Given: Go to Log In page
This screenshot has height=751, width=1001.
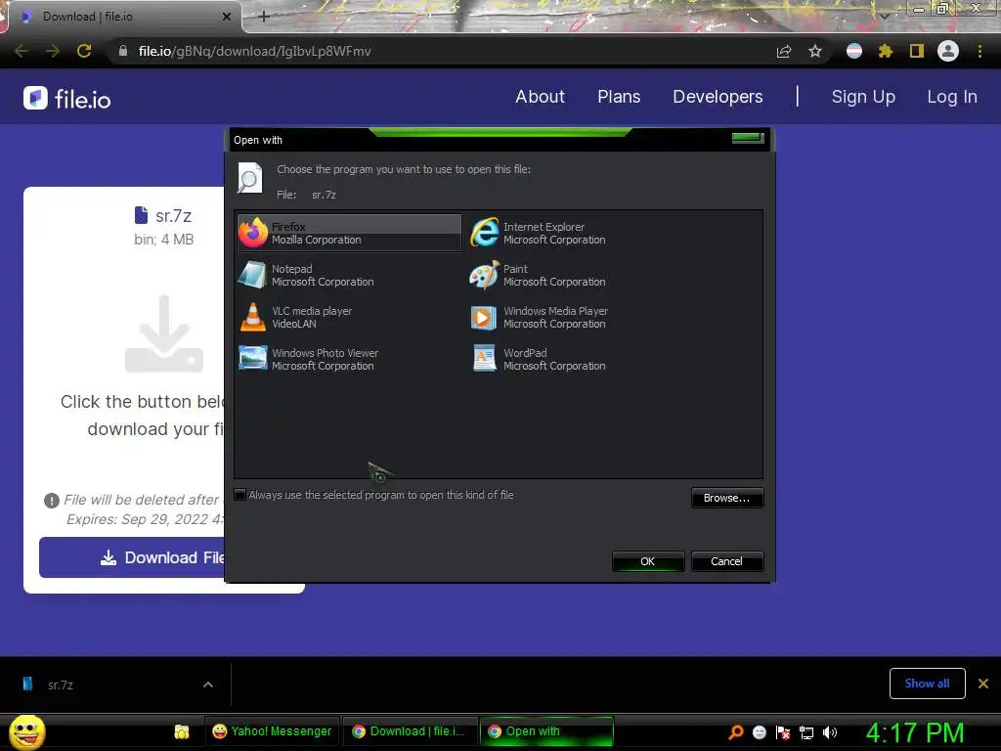Looking at the screenshot, I should [952, 97].
